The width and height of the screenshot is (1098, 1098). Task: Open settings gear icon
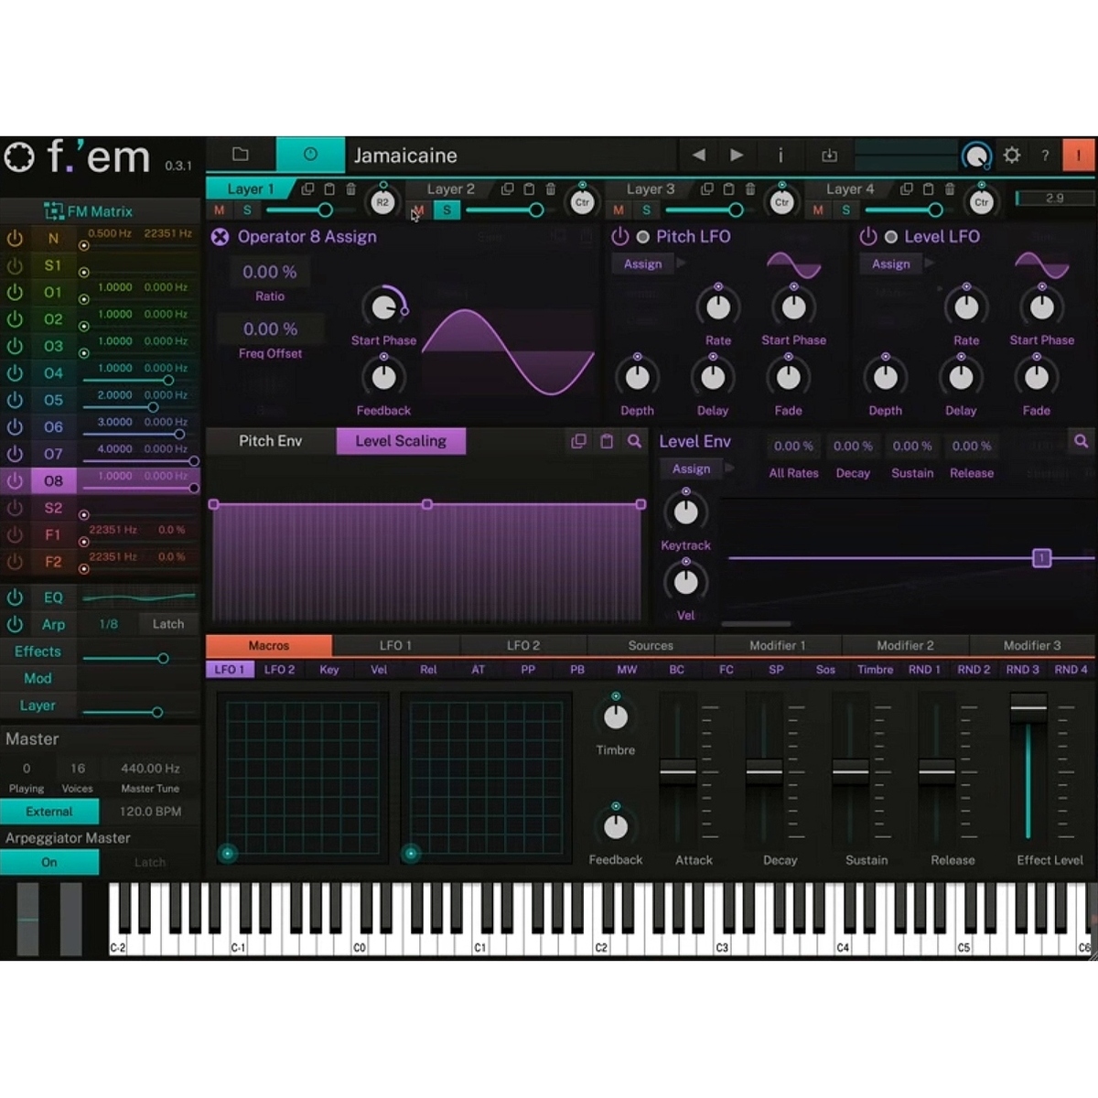(x=1012, y=155)
